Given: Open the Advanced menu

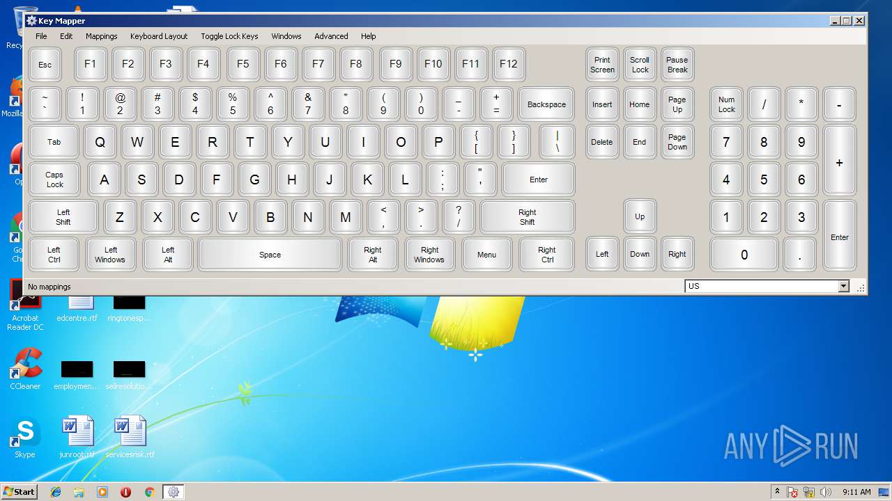Looking at the screenshot, I should coord(331,36).
